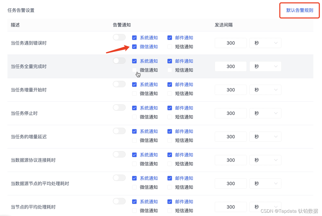This screenshot has height=216, width=322.
Task: Check 微信通知 for 当任务全量完成时
Action: pyautogui.click(x=134, y=70)
